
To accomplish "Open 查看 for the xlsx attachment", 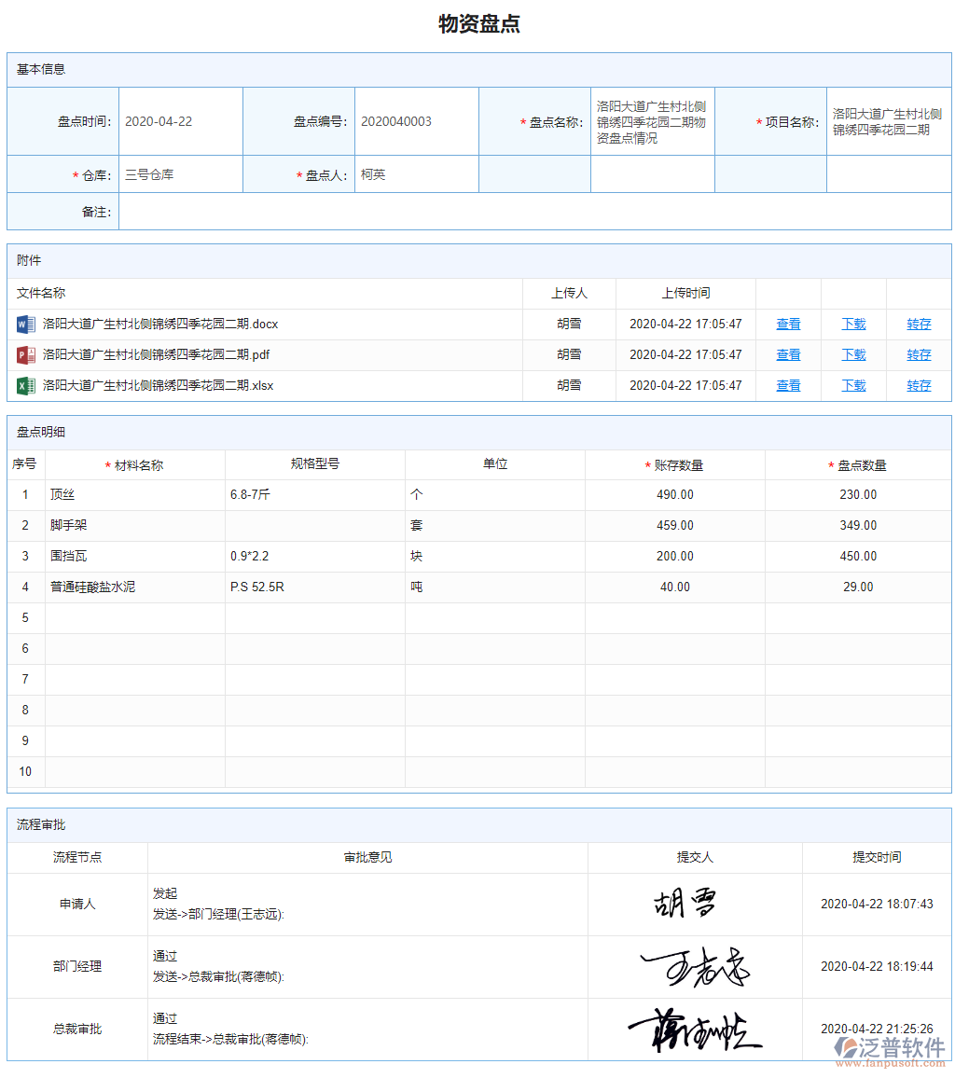I will (x=788, y=385).
